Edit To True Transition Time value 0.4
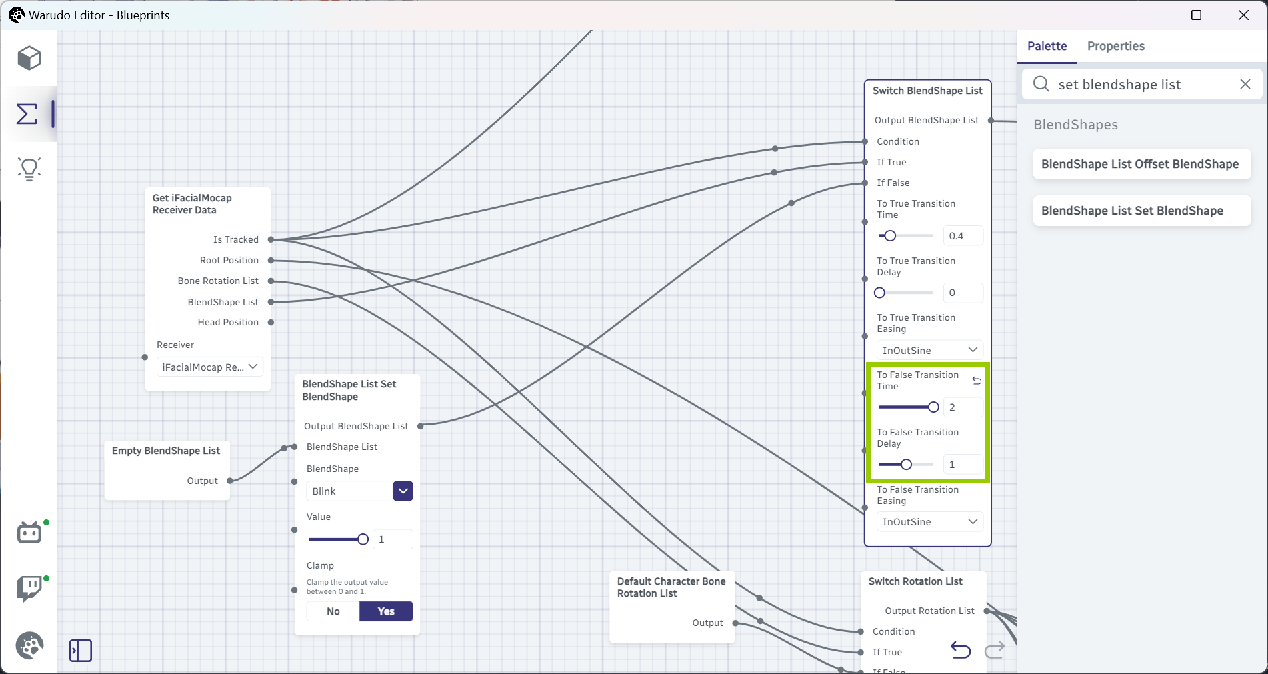The image size is (1268, 674). 963,236
